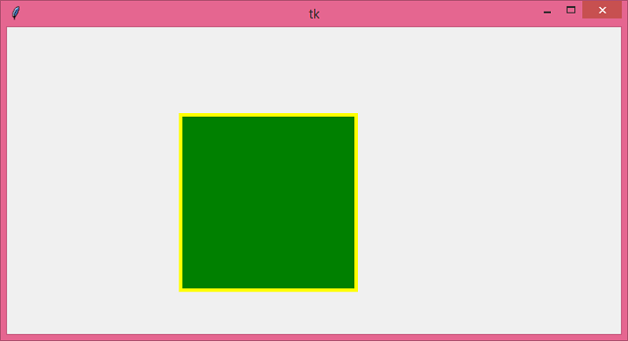Click empty title bar between title and minimize

pos(429,13)
